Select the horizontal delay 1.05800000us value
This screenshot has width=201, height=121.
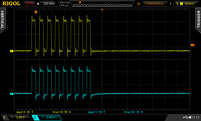[x=154, y=4]
